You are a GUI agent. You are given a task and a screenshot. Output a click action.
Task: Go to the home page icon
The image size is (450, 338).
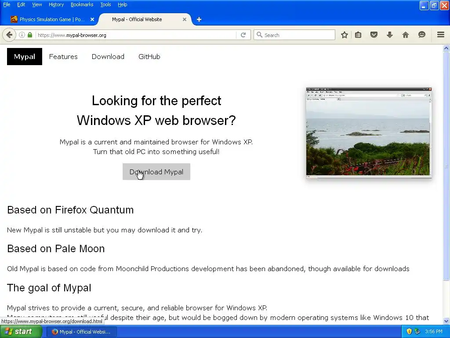tap(406, 35)
